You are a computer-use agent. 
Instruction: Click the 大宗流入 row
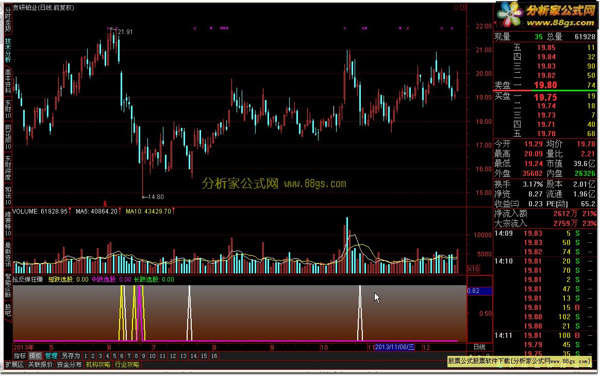545,223
